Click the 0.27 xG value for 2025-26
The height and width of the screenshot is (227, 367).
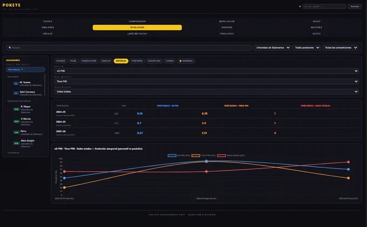point(140,133)
